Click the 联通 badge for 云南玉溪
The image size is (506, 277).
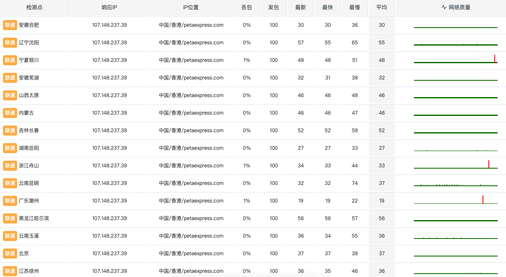[x=10, y=236]
